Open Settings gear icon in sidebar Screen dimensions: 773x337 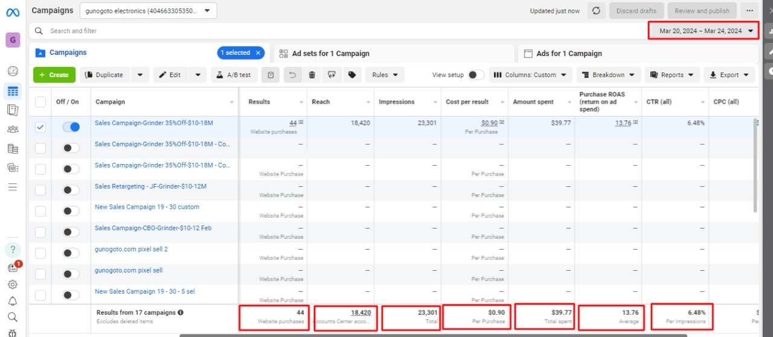13,285
